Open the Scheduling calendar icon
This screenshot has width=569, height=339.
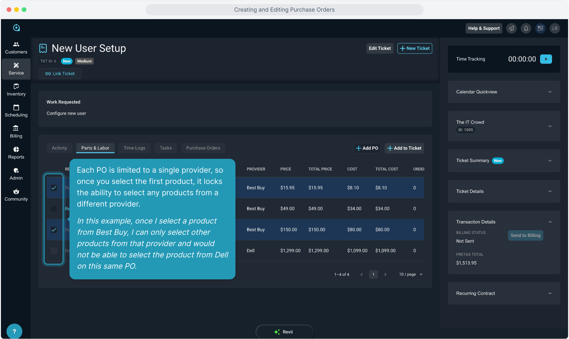coord(16,108)
